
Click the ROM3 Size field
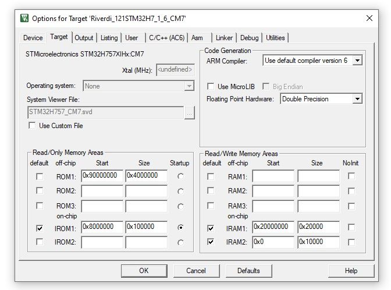point(147,206)
